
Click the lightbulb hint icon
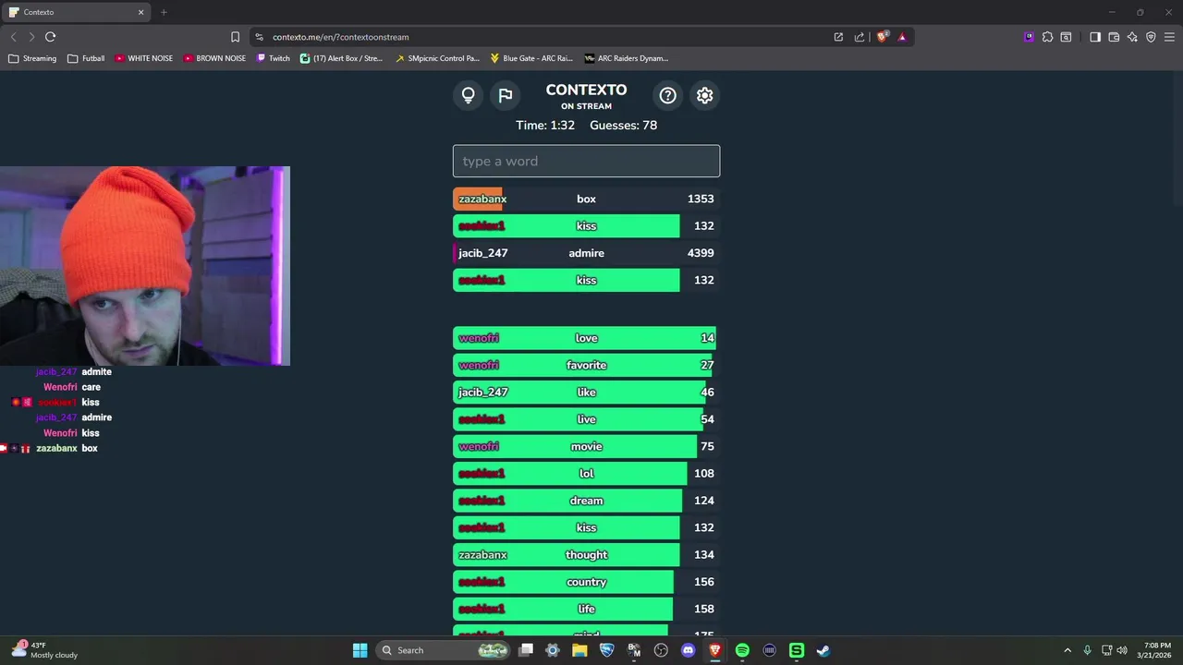point(468,95)
